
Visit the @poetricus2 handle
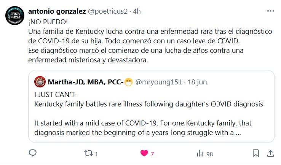[x=107, y=11]
